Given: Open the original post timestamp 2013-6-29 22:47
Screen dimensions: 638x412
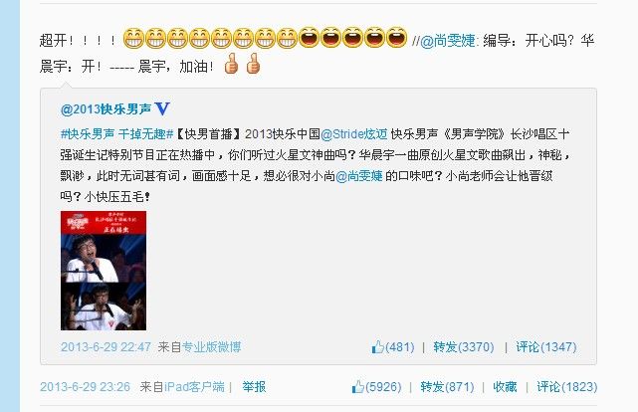Looking at the screenshot, I should coord(106,347).
